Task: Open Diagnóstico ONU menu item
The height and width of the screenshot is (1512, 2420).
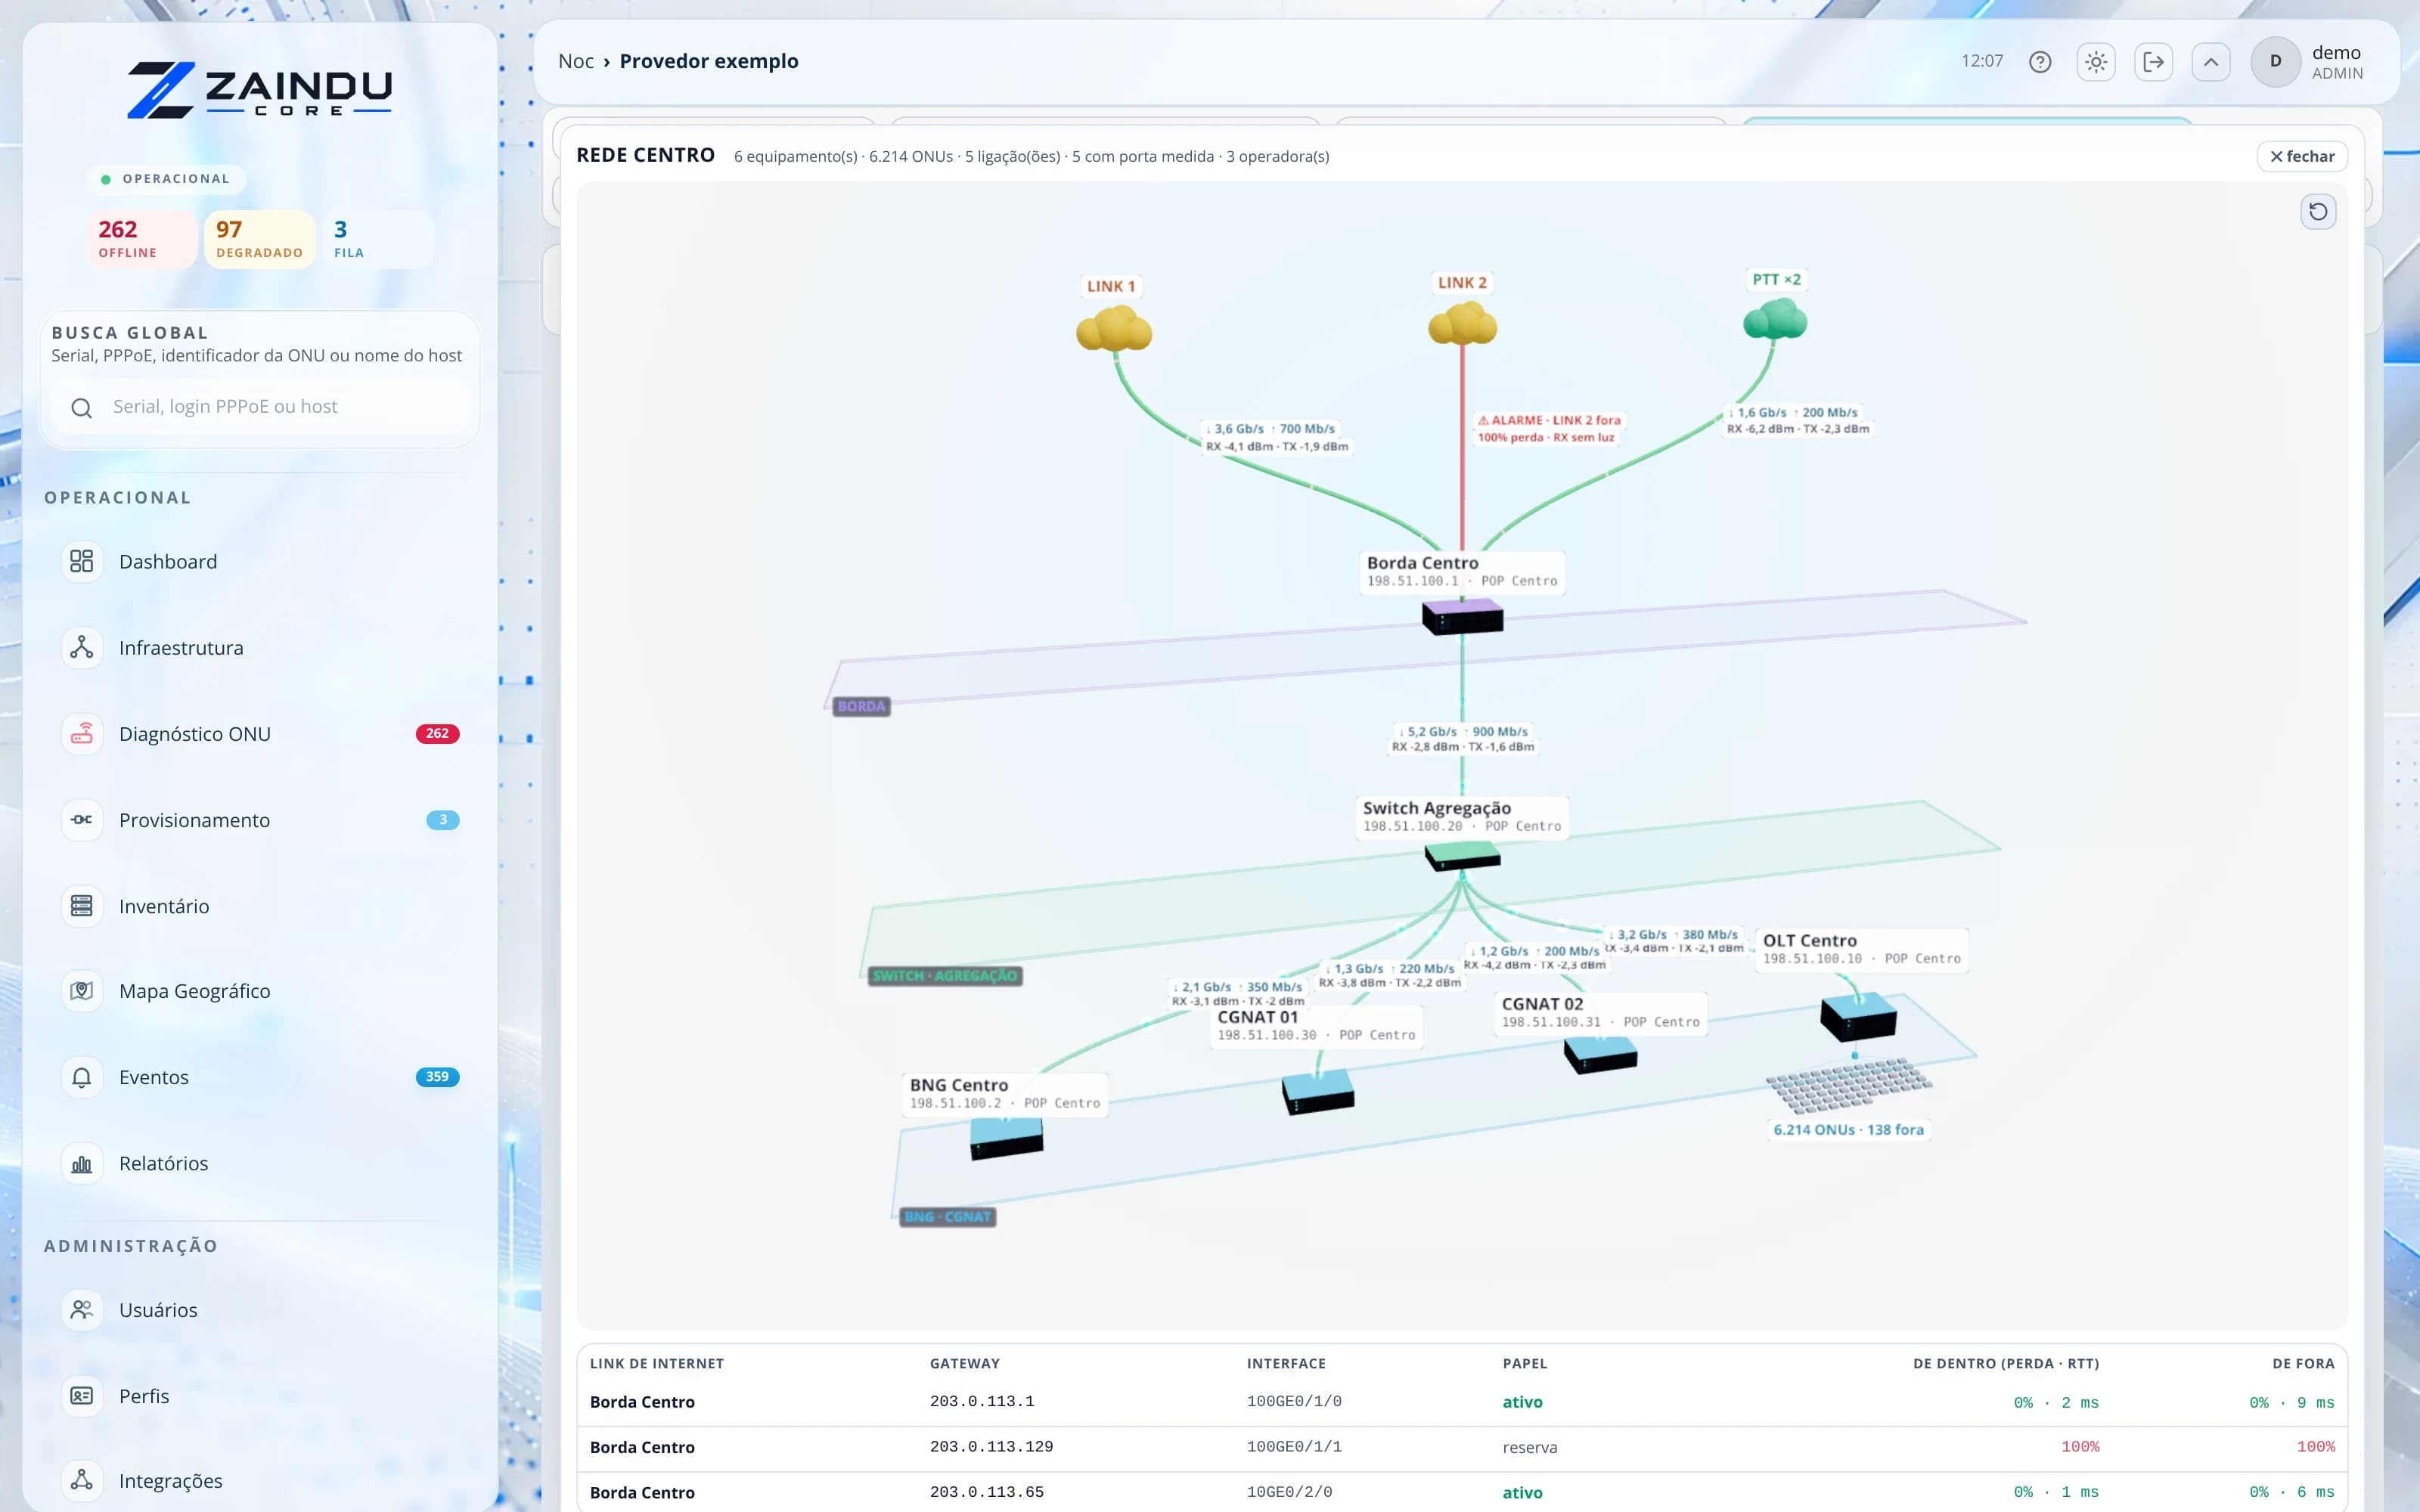Action: pyautogui.click(x=260, y=734)
